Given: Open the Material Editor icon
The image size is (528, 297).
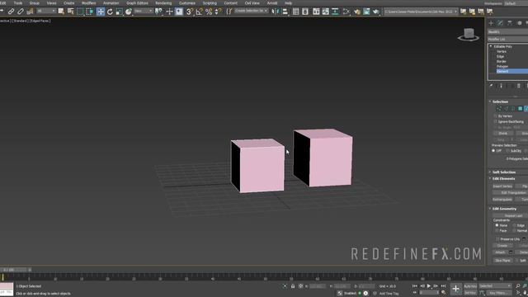Looking at the screenshot, I should 346,12.
